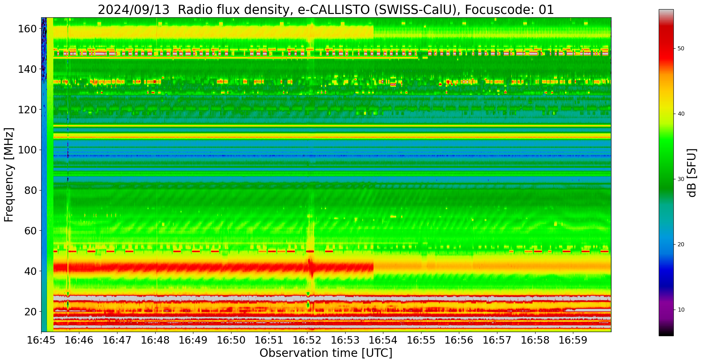Click the '16:55' time tick label
Image resolution: width=702 pixels, height=363 pixels.
421,340
